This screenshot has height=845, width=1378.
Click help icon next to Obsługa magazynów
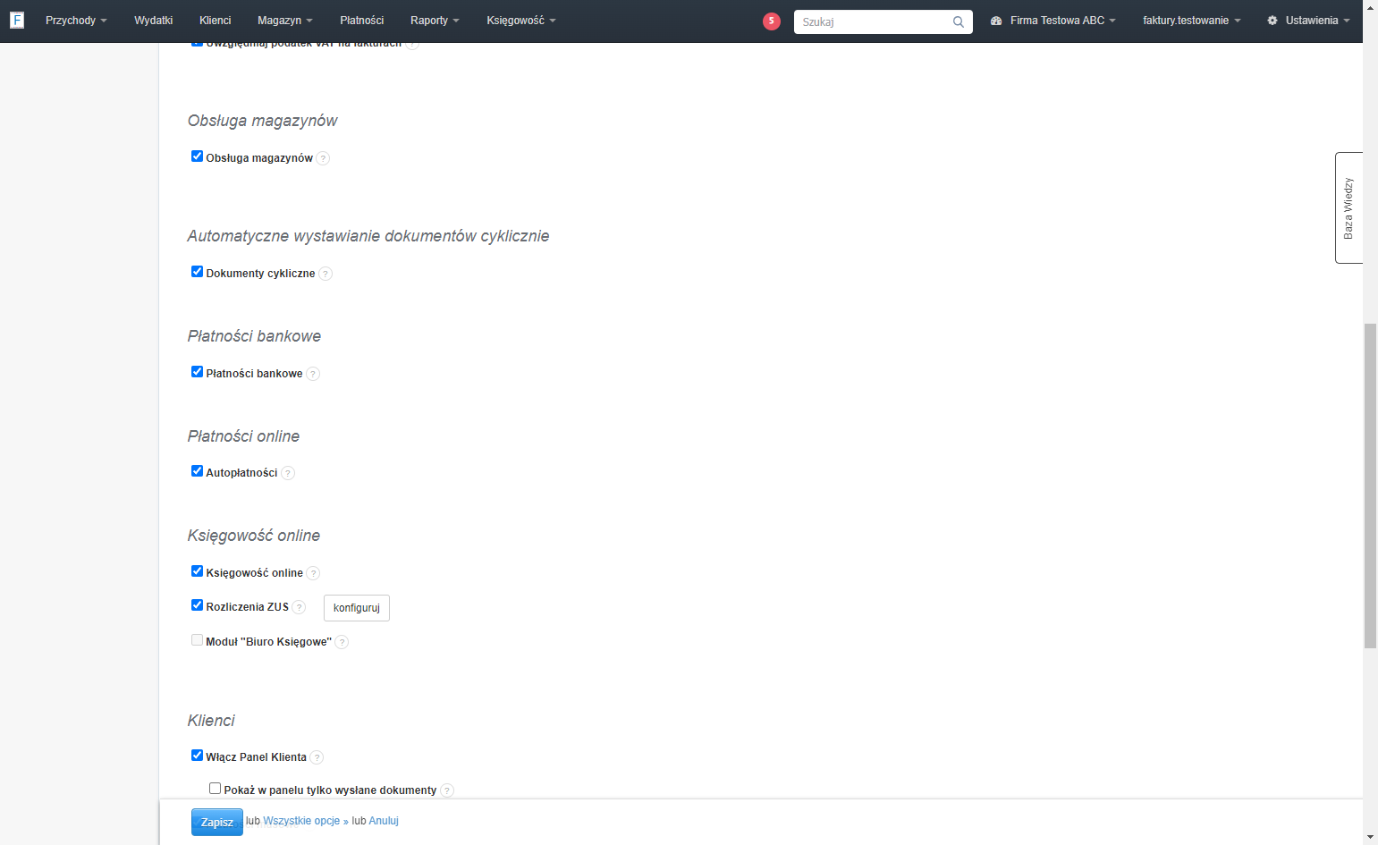(x=323, y=158)
